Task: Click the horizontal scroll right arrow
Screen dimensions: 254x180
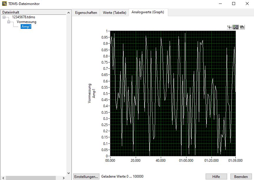Action: pos(64,178)
